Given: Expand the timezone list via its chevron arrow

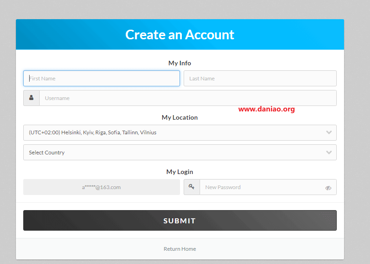Looking at the screenshot, I should [329, 132].
